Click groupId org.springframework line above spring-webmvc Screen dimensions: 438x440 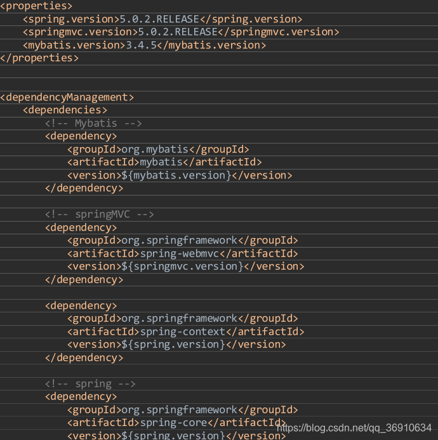coord(182,241)
